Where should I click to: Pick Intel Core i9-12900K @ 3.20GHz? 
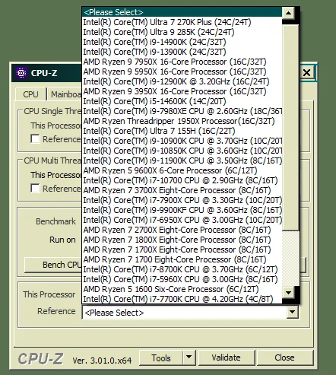pos(182,81)
